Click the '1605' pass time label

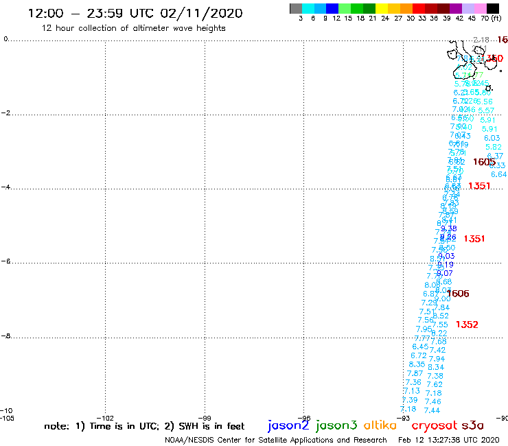tap(484, 162)
